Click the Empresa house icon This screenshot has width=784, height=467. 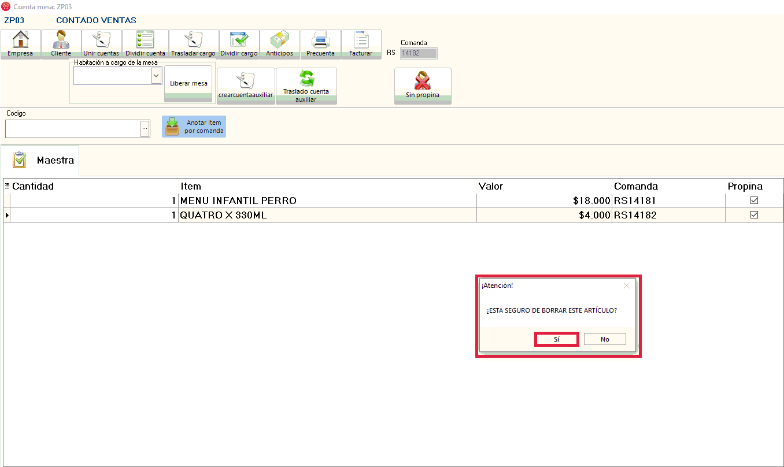tap(20, 40)
